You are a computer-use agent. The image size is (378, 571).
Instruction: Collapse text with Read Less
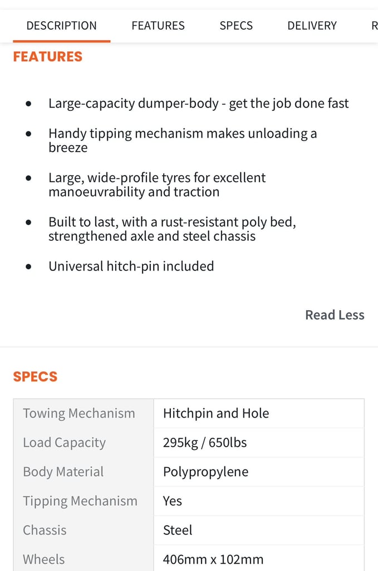(335, 315)
